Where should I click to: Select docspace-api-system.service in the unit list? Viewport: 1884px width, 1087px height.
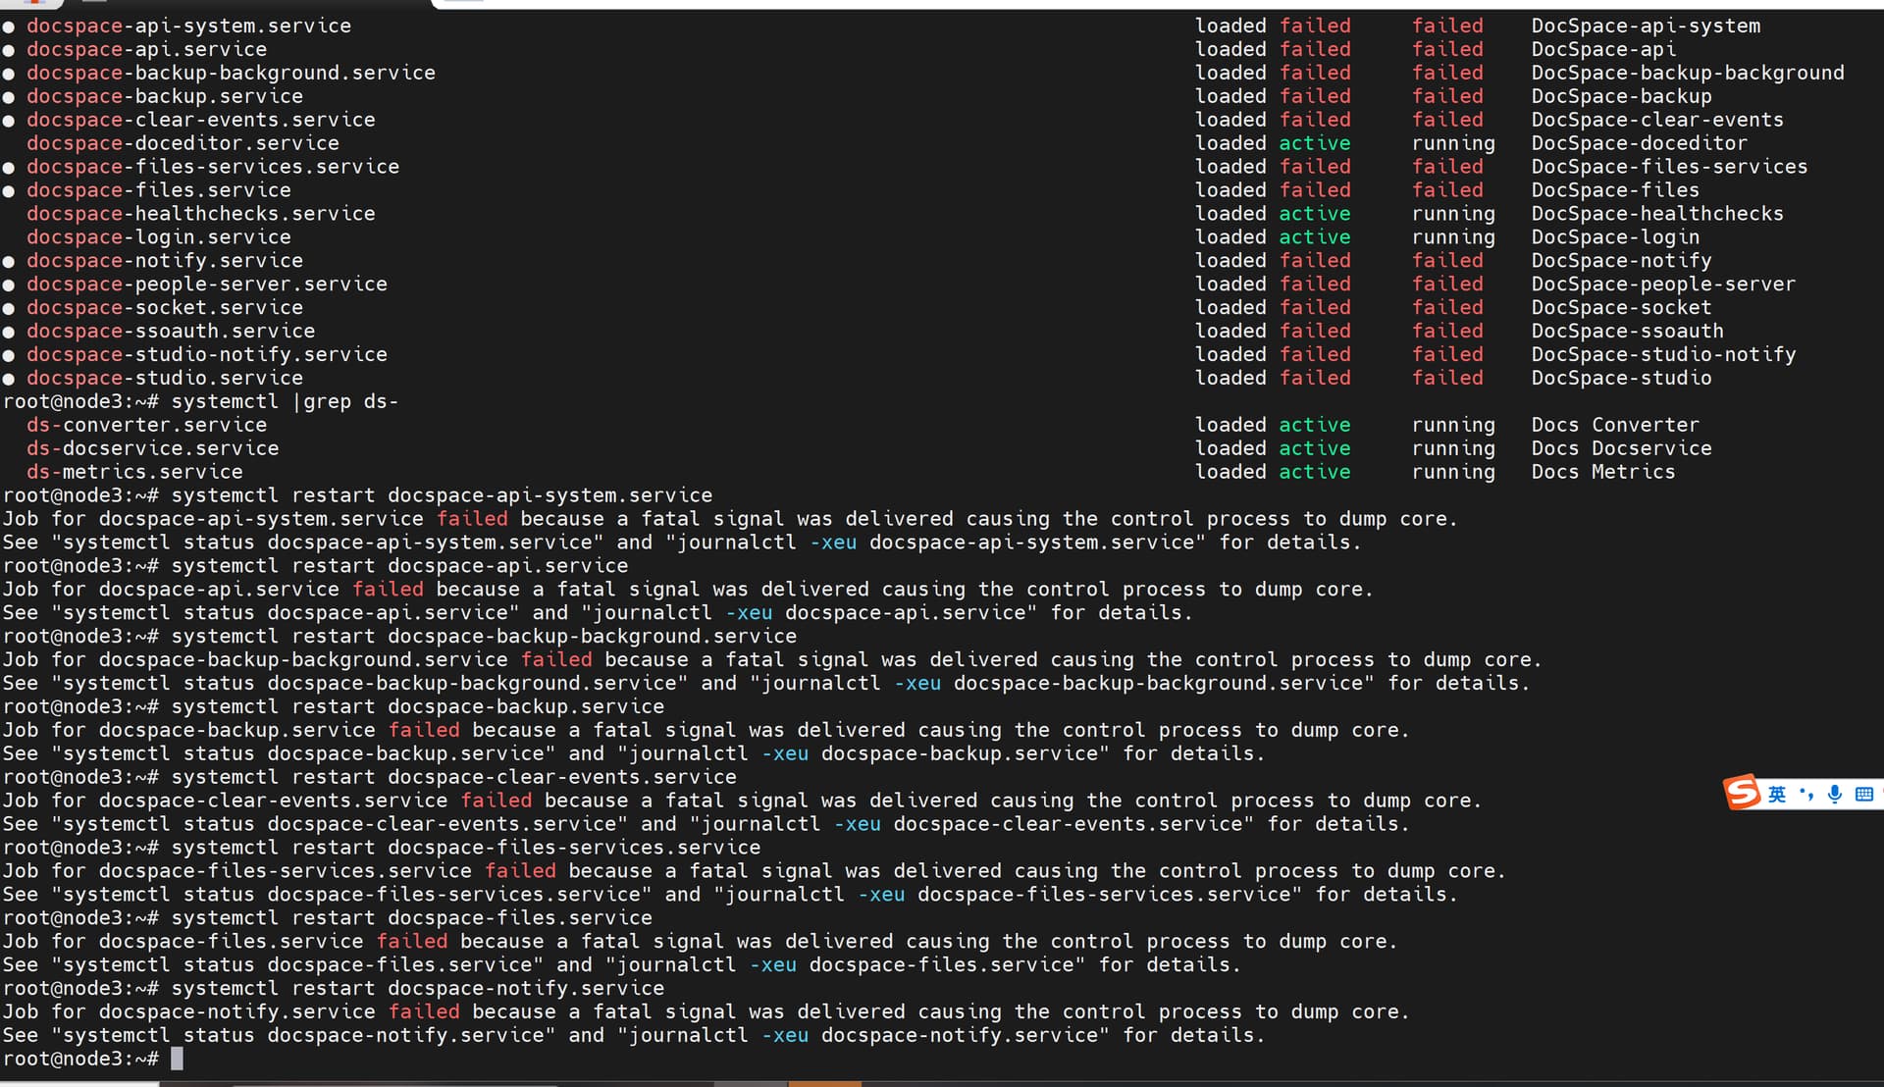pos(188,26)
